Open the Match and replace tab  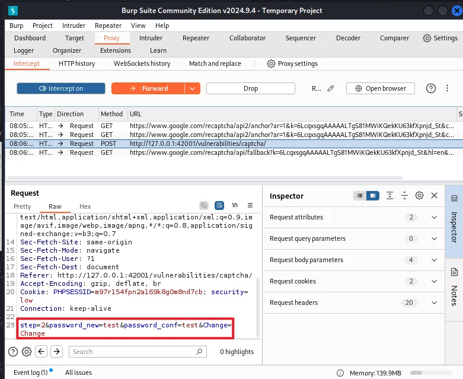215,63
